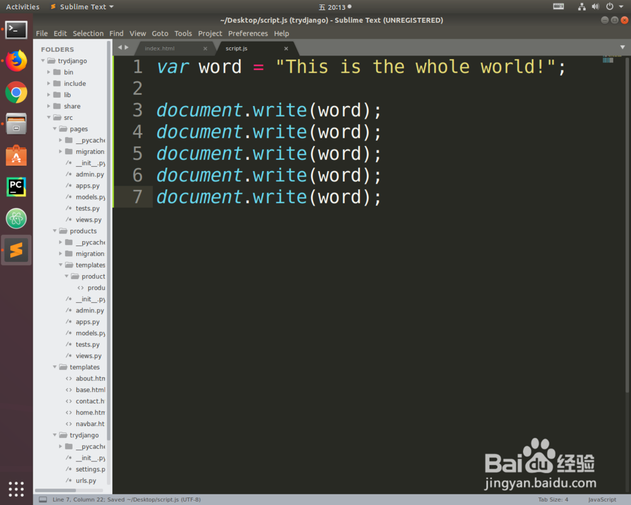Open the keyboard input source indicator

pos(558,6)
